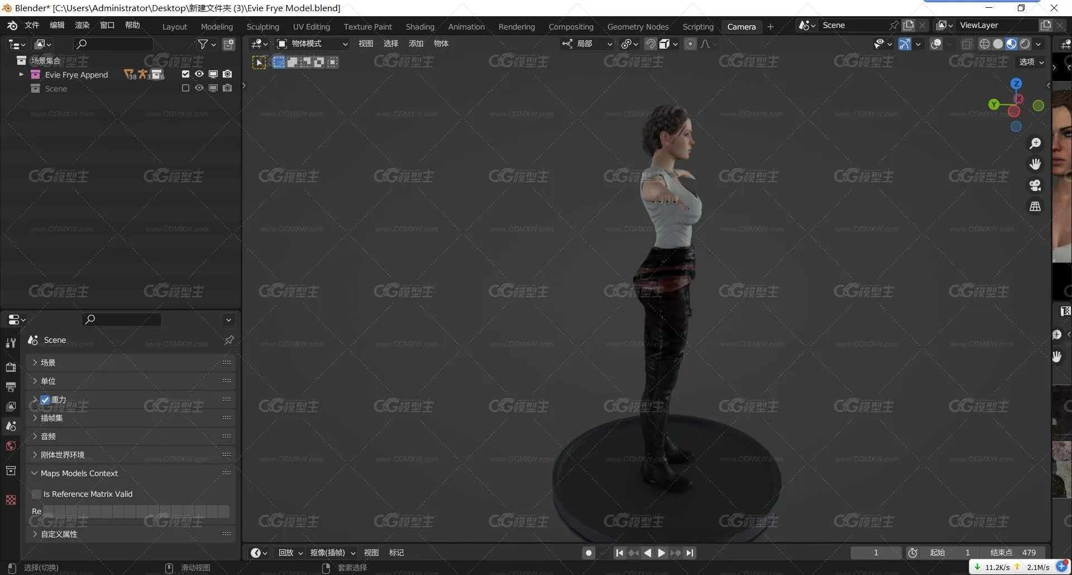Pin the Scene properties panel

[229, 340]
